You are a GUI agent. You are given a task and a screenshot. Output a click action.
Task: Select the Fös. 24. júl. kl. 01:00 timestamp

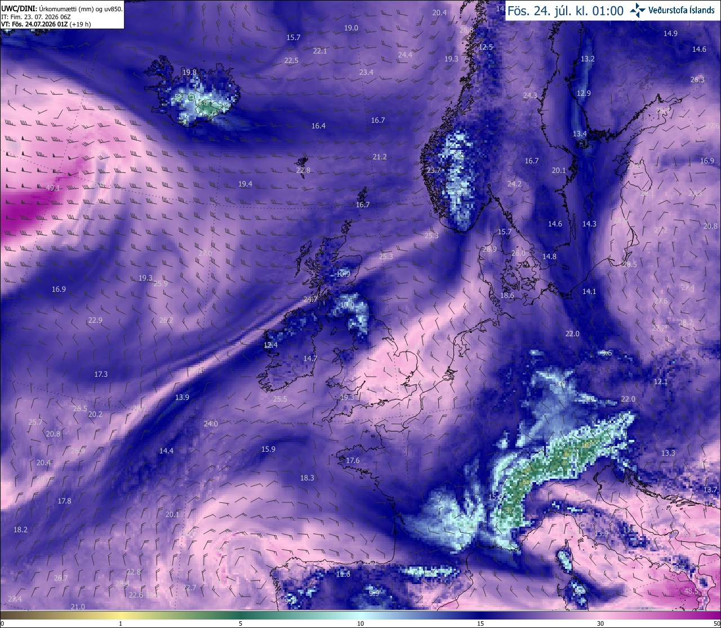(x=566, y=11)
